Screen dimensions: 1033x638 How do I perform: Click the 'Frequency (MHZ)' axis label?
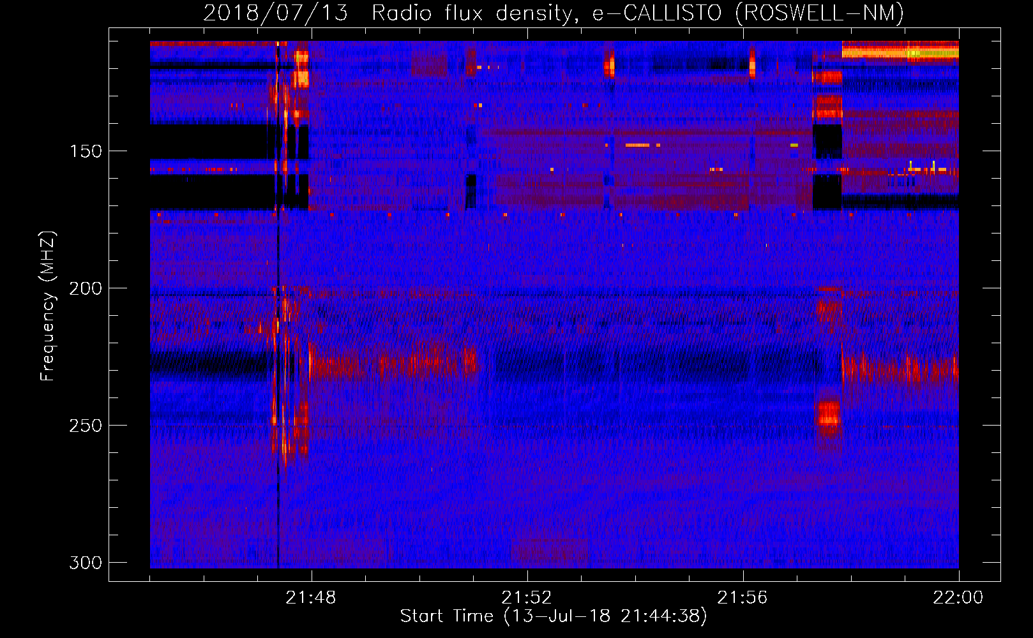[48, 306]
